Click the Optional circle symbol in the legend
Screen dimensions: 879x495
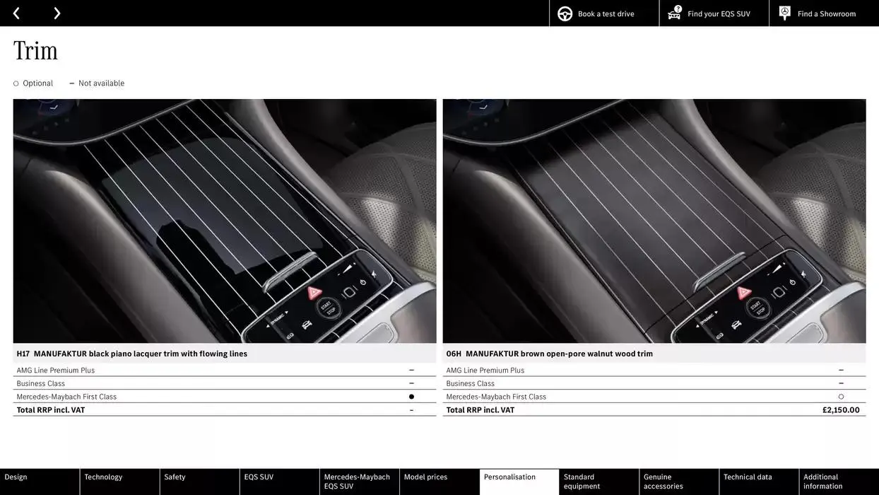click(16, 83)
